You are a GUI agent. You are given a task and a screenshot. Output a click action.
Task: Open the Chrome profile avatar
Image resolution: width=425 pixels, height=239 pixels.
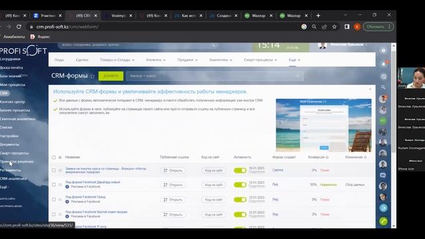[357, 27]
